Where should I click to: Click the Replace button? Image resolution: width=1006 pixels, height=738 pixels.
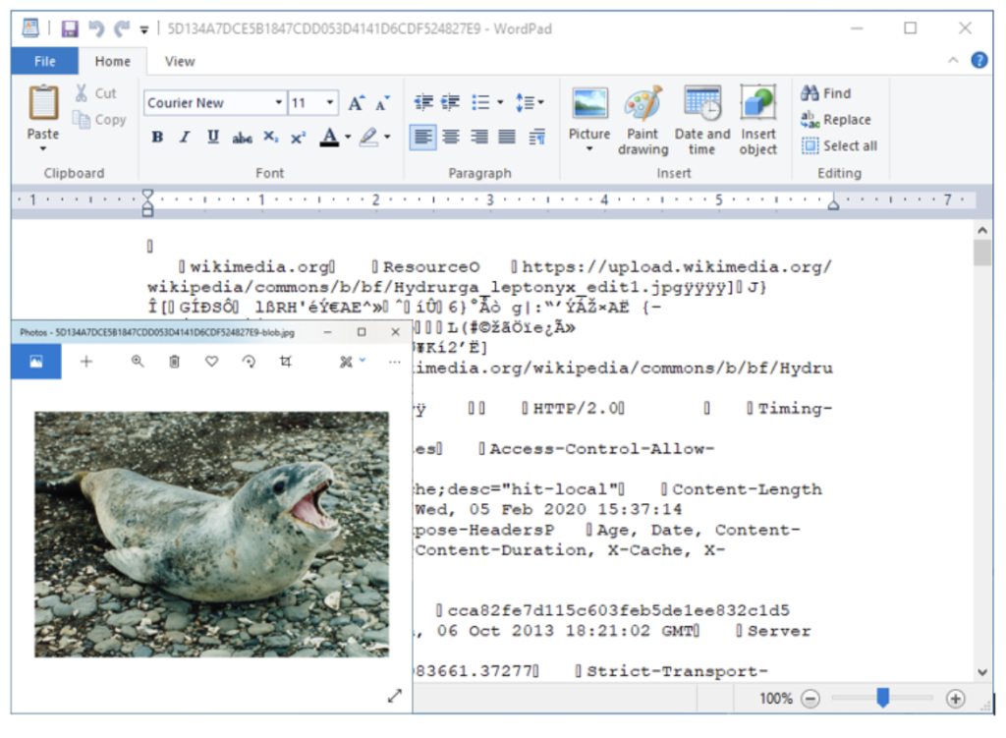pos(836,120)
